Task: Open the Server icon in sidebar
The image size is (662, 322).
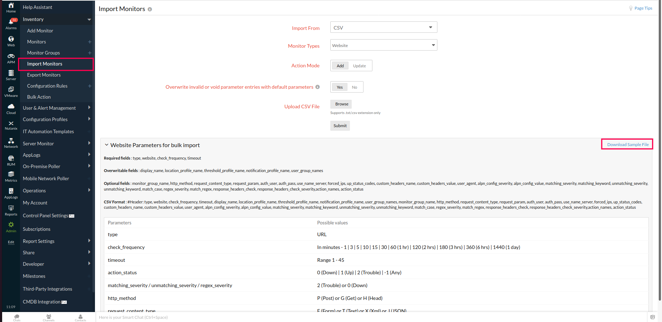Action: click(11, 75)
